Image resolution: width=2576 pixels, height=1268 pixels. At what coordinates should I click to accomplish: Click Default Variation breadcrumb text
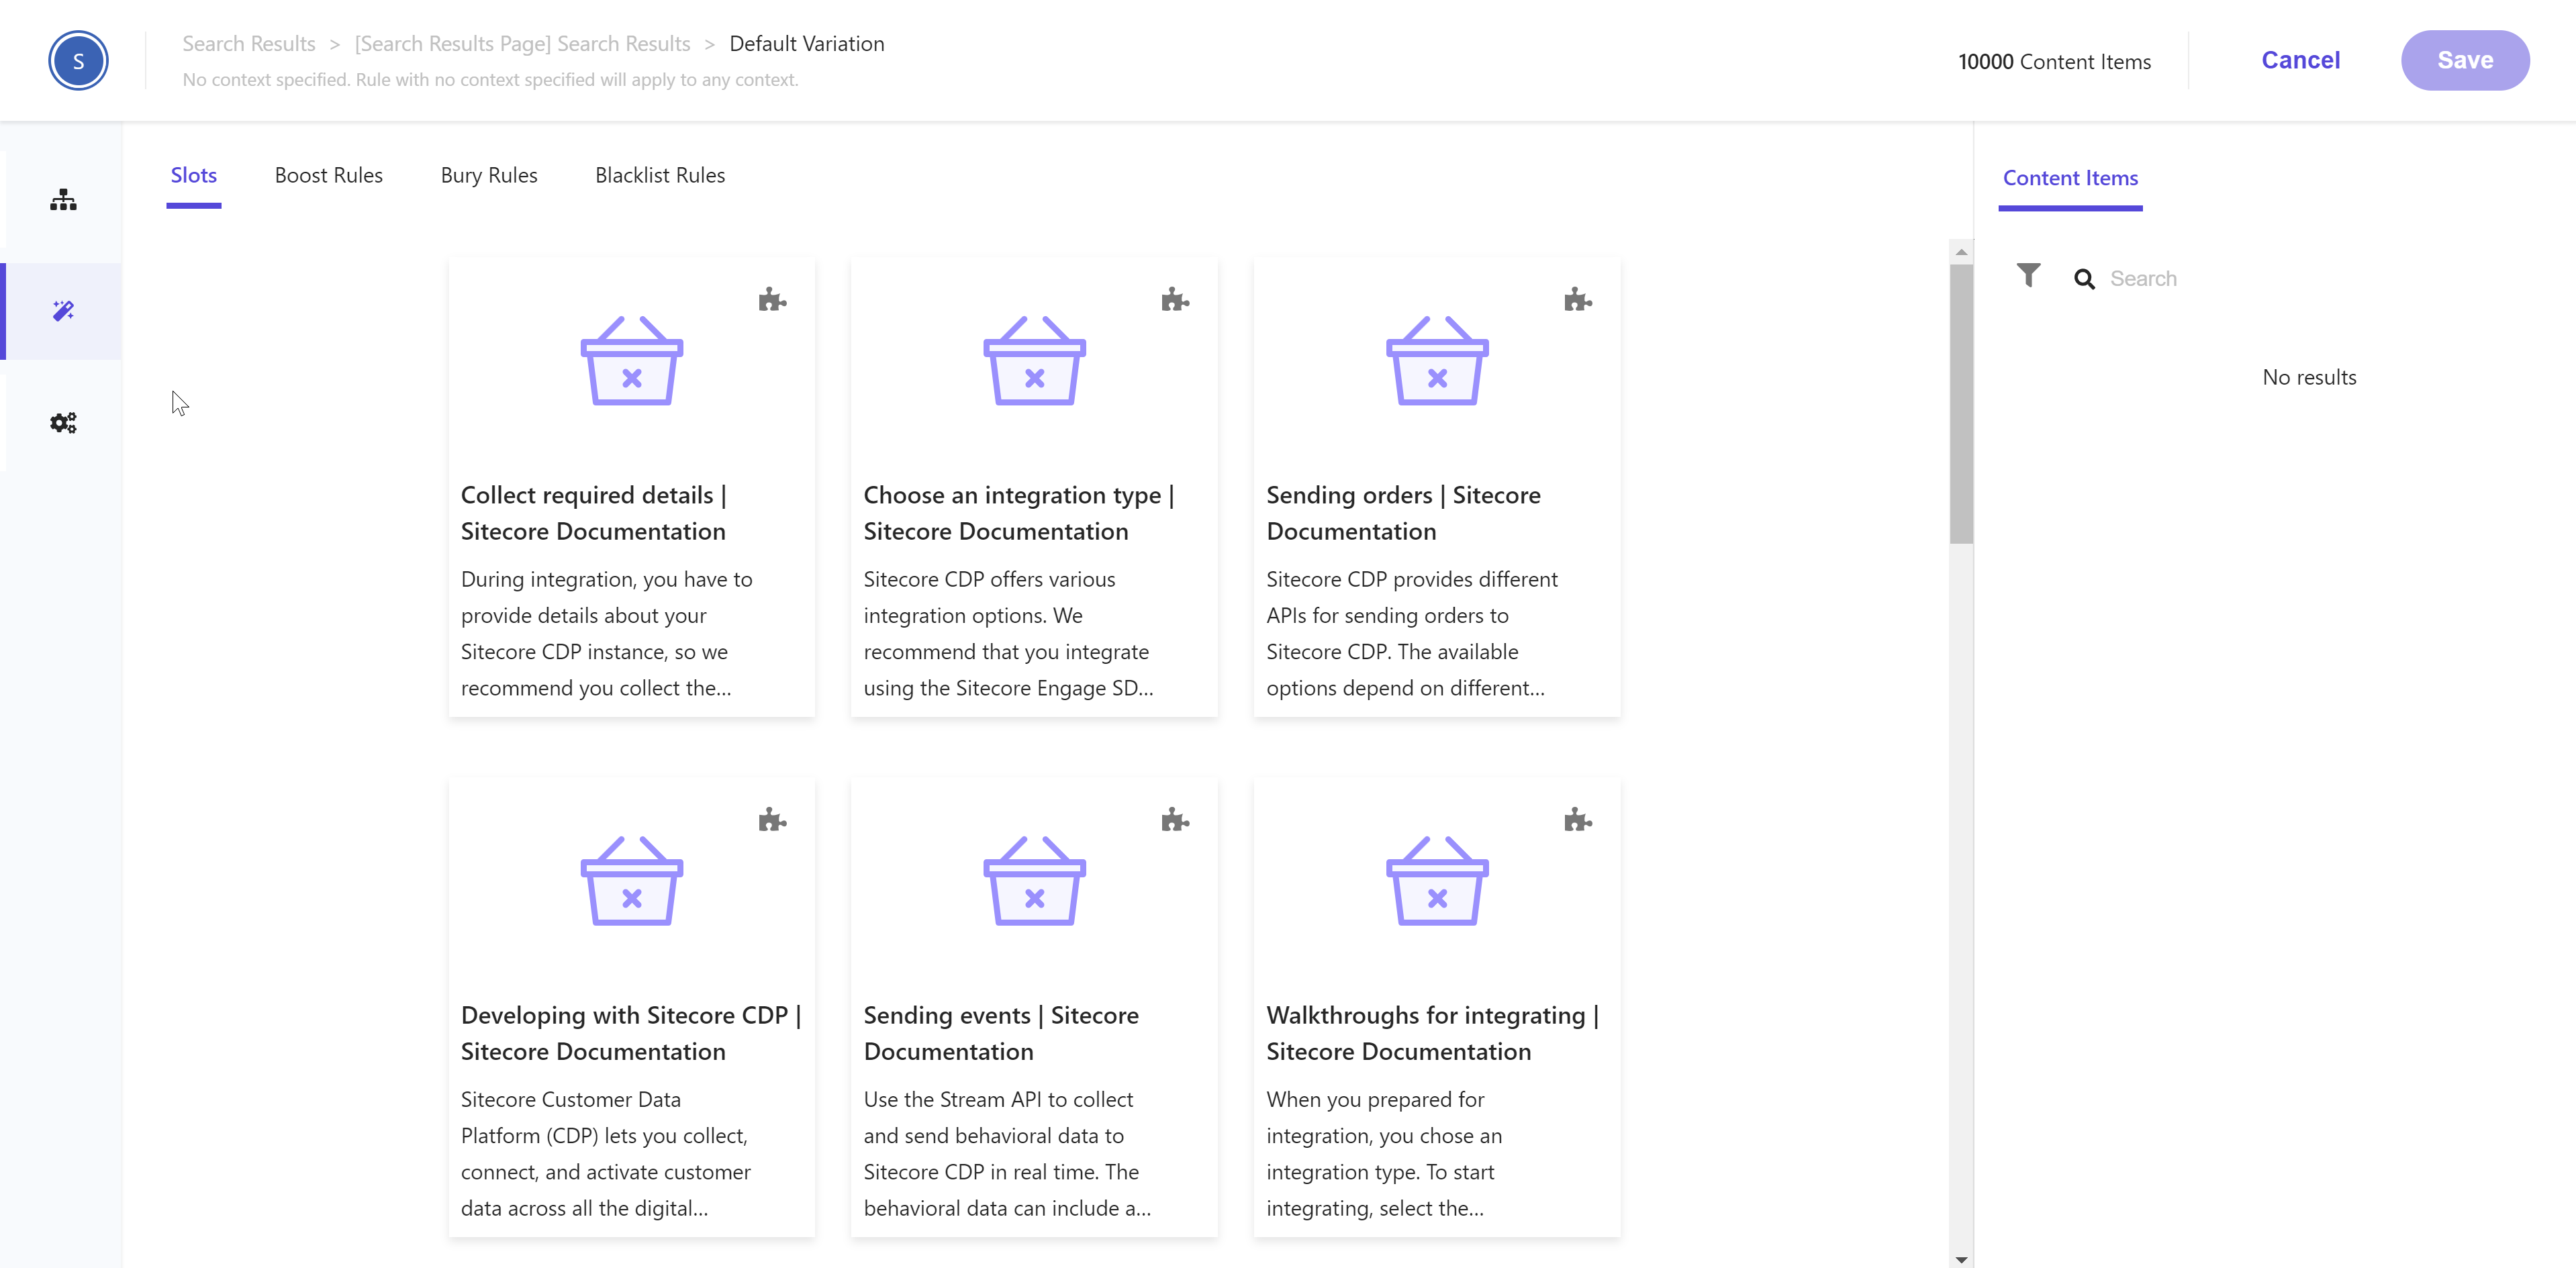pos(806,44)
